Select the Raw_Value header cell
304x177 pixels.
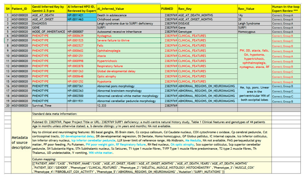click(x=255, y=9)
